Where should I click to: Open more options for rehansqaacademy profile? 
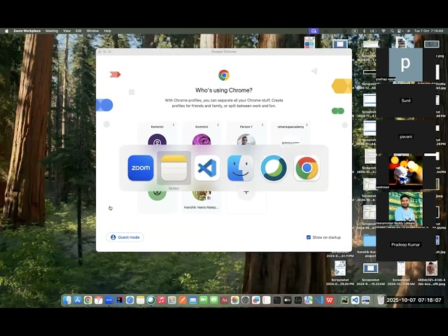click(x=307, y=125)
